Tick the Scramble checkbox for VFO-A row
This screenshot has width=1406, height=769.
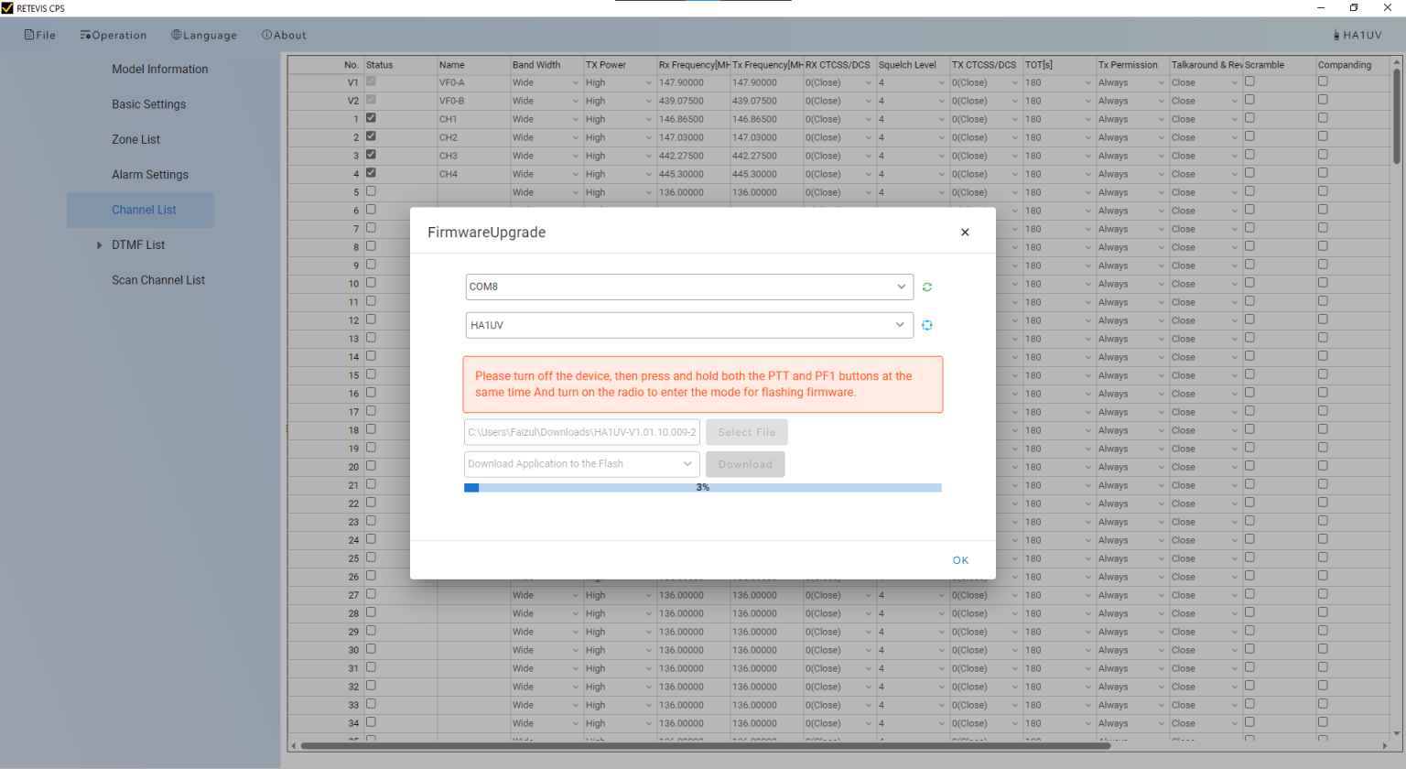click(1249, 81)
